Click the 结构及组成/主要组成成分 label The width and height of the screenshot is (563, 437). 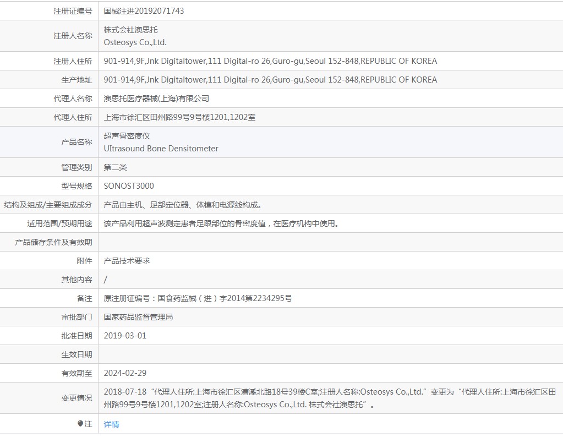click(48, 205)
